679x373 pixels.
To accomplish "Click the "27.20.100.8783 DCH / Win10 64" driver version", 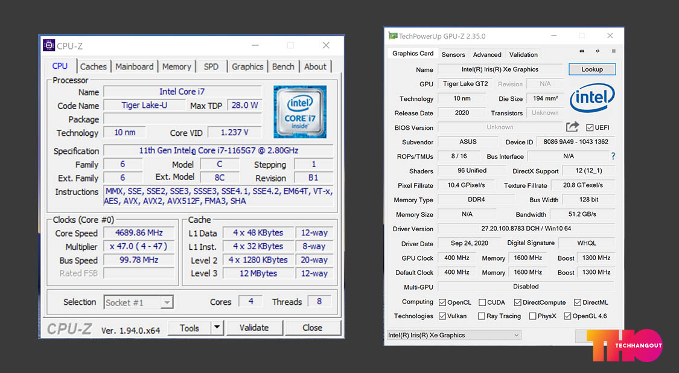I will [x=526, y=228].
